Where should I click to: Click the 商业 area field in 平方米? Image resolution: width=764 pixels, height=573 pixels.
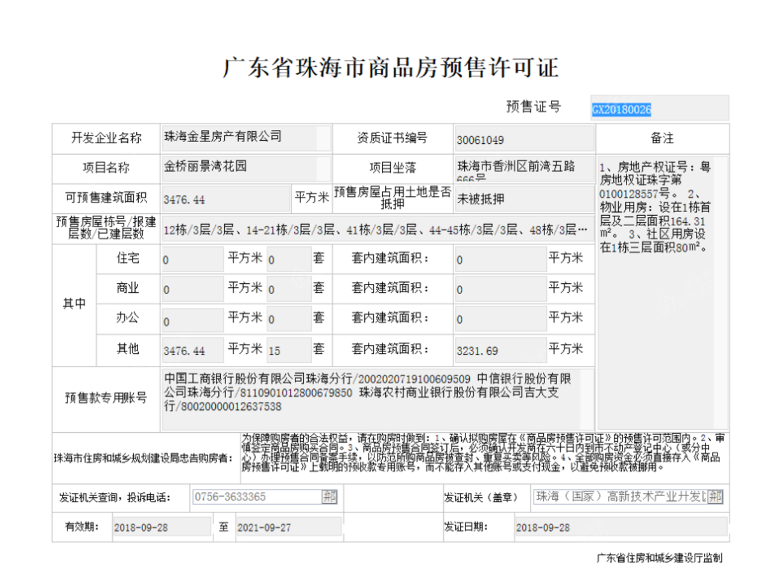coord(193,289)
